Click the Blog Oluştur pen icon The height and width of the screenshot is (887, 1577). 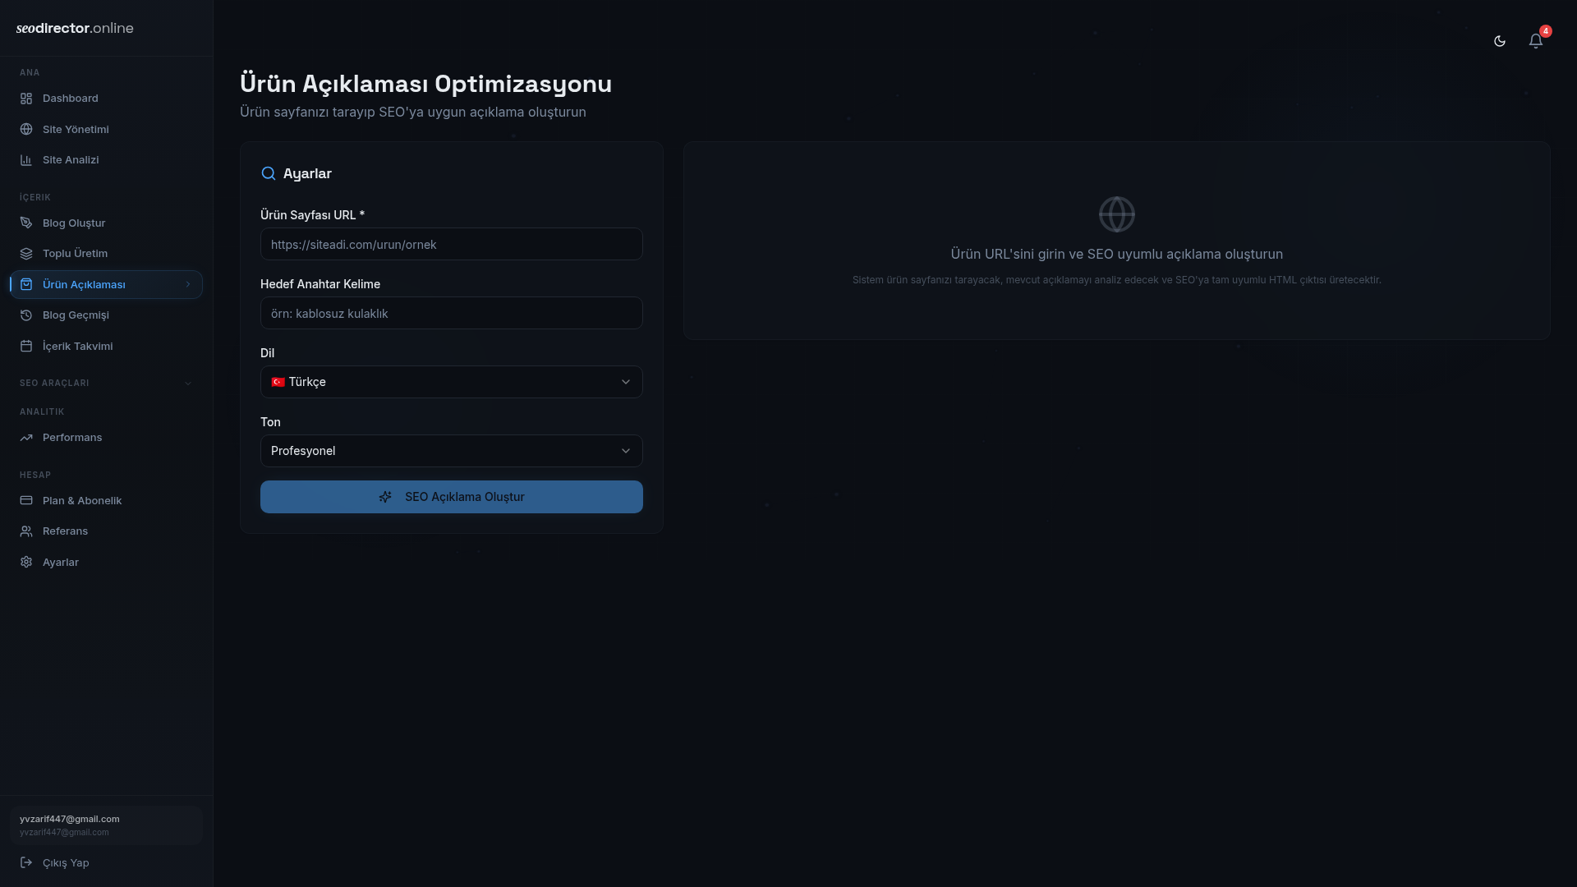(26, 223)
